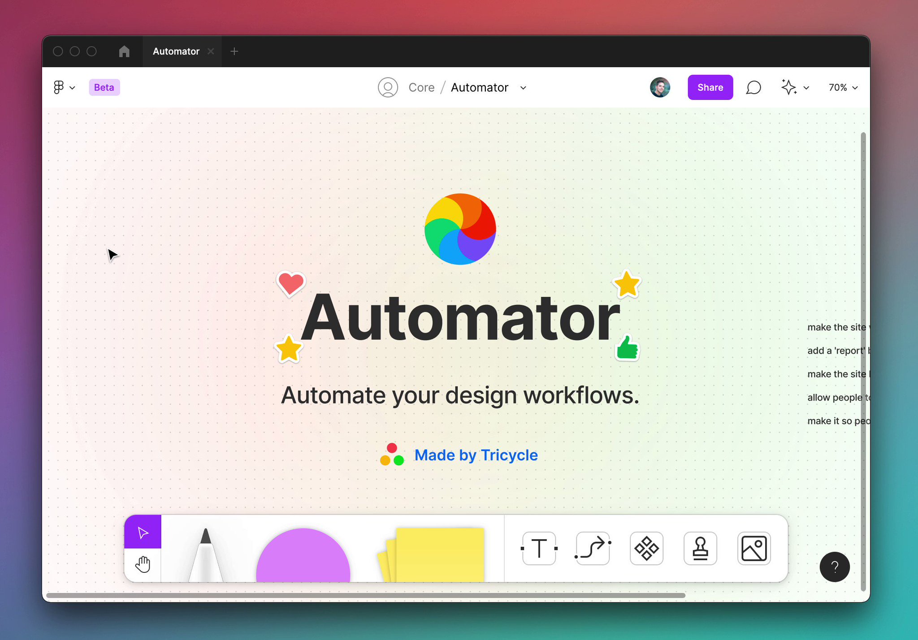Open the Figma main menu icon
This screenshot has width=918, height=640.
coord(58,87)
